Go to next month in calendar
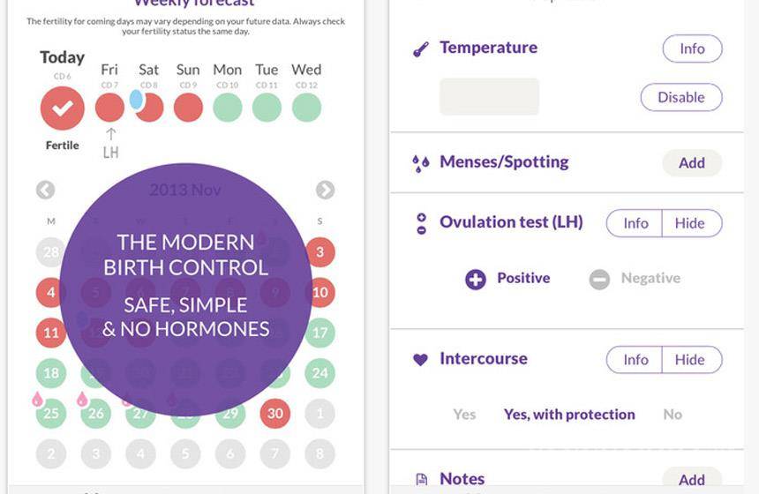The image size is (759, 494). tap(325, 190)
